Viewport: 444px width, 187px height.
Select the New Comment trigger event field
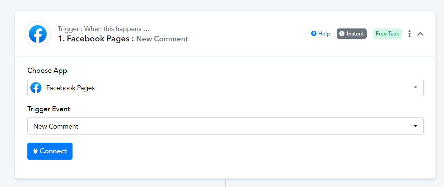[225, 126]
